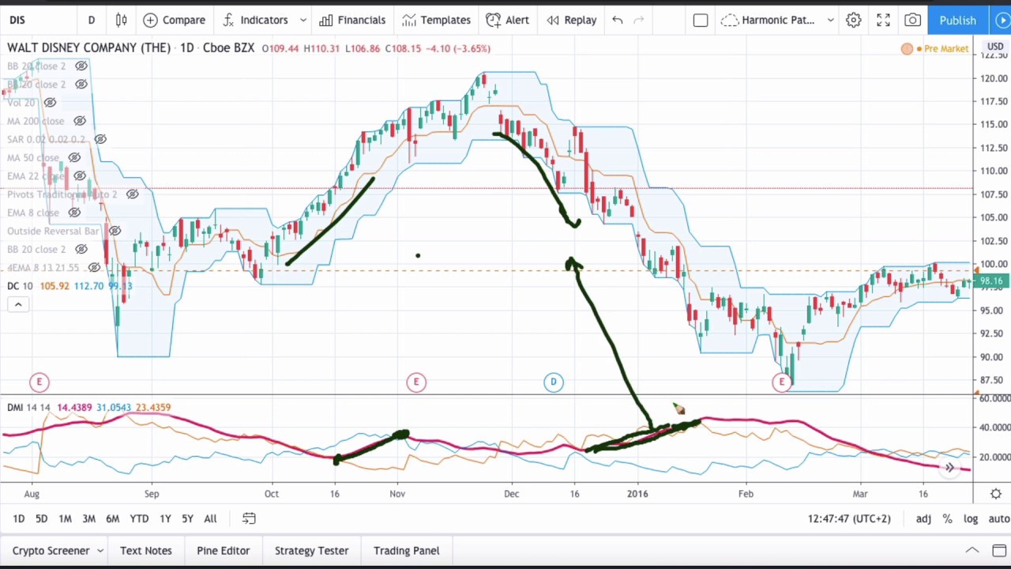The width and height of the screenshot is (1011, 569).
Task: Toggle the 4EMA 8 13 21 55 eye icon
Action: click(94, 268)
